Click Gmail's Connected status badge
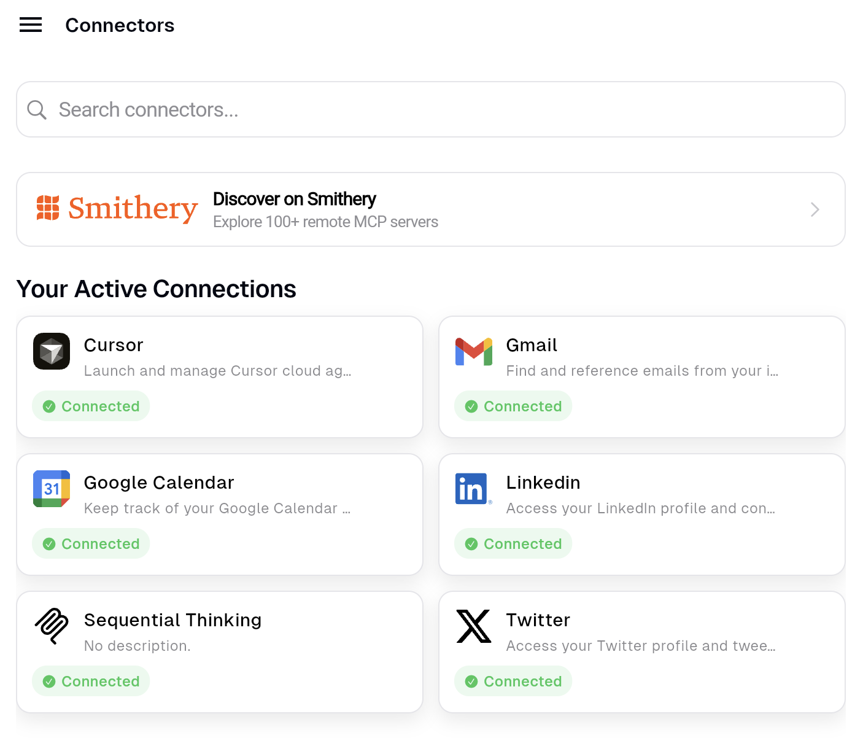The image size is (863, 738). (x=513, y=406)
